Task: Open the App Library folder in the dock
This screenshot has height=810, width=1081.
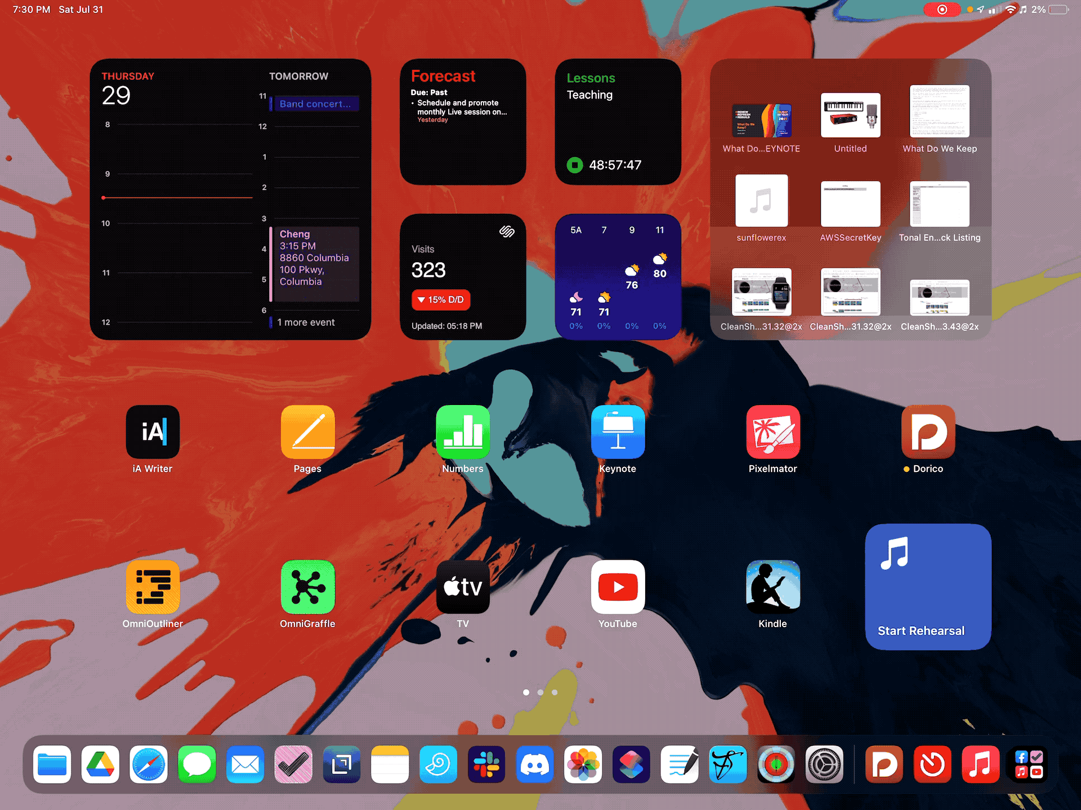Action: tap(1029, 764)
